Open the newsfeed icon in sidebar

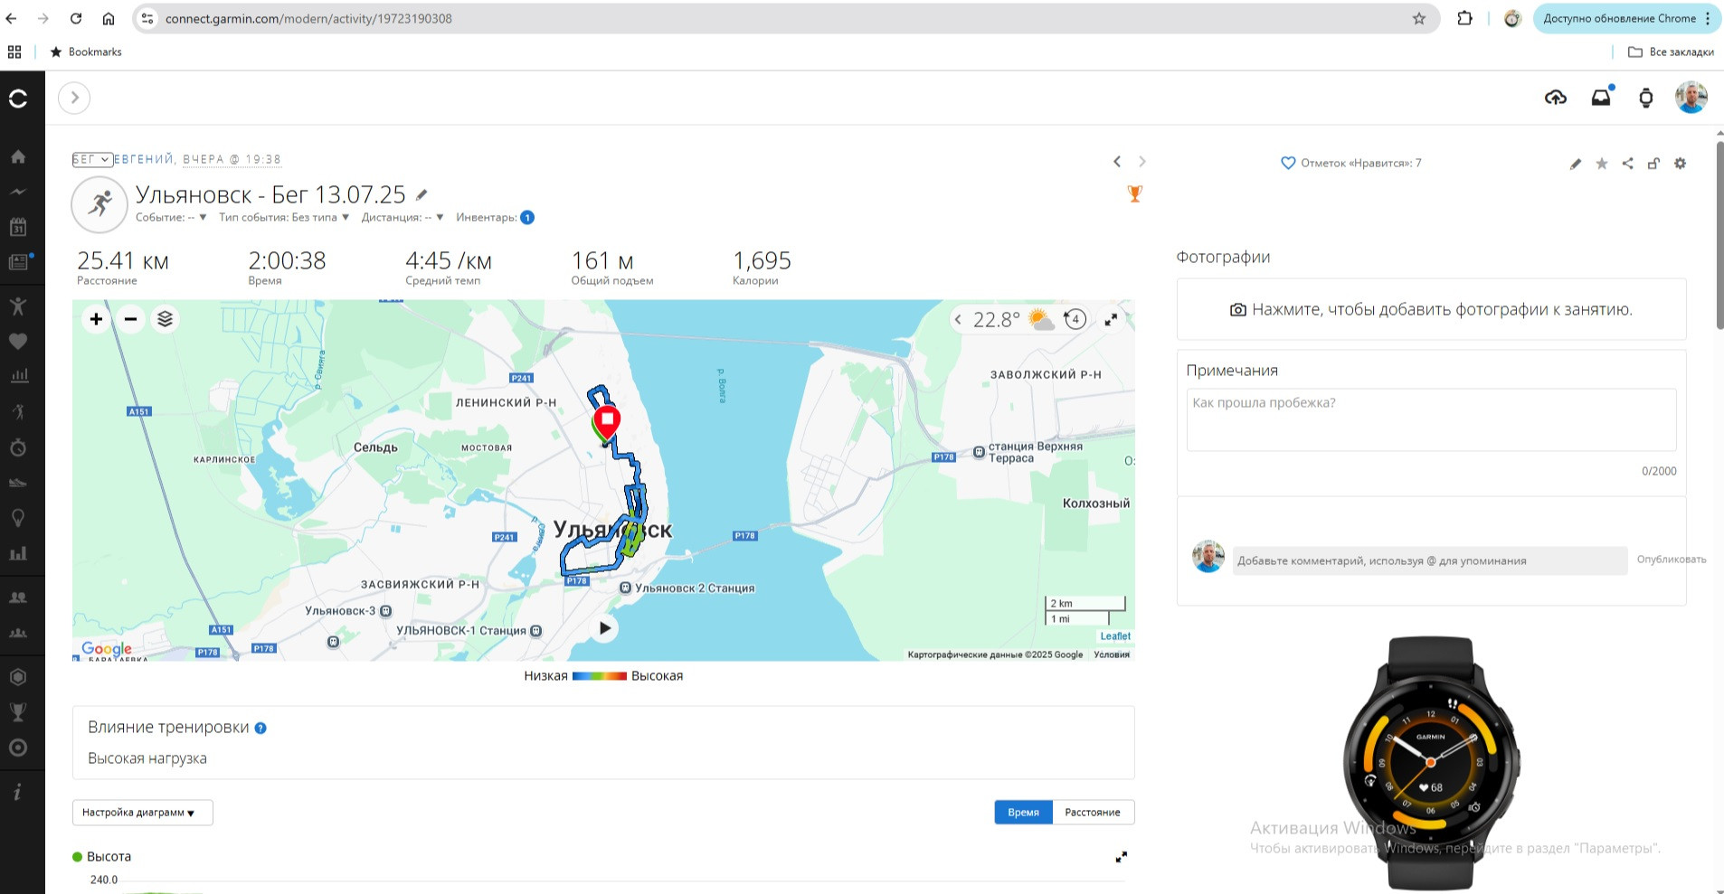pyautogui.click(x=18, y=262)
